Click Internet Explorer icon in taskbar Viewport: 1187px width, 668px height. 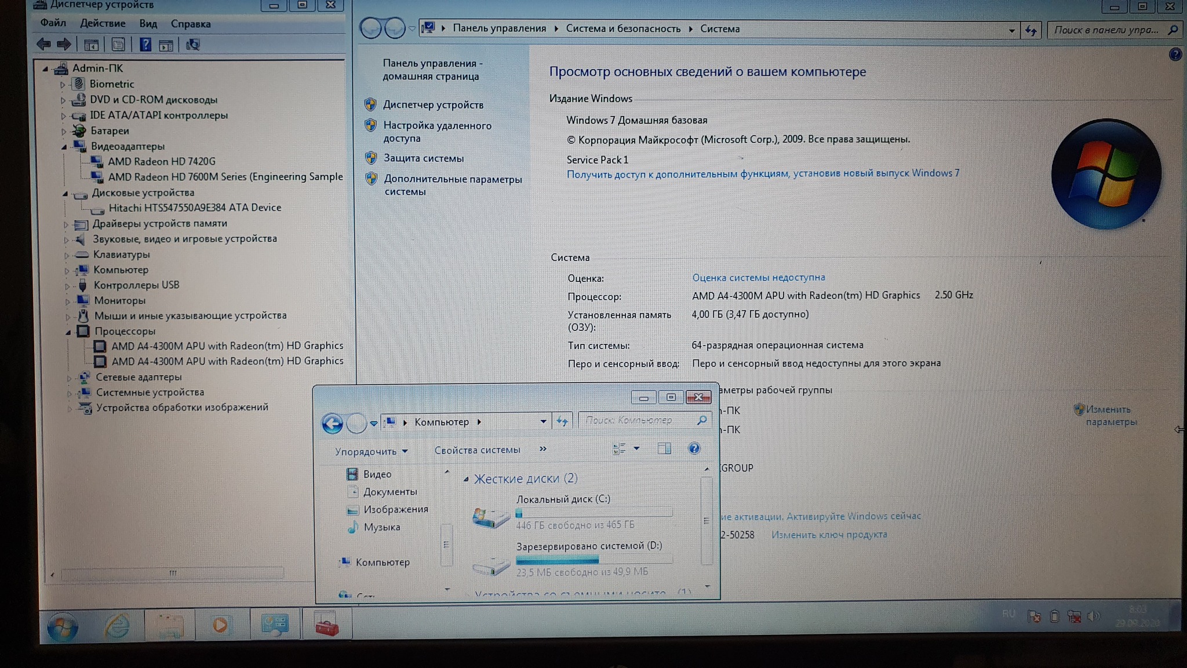point(118,625)
